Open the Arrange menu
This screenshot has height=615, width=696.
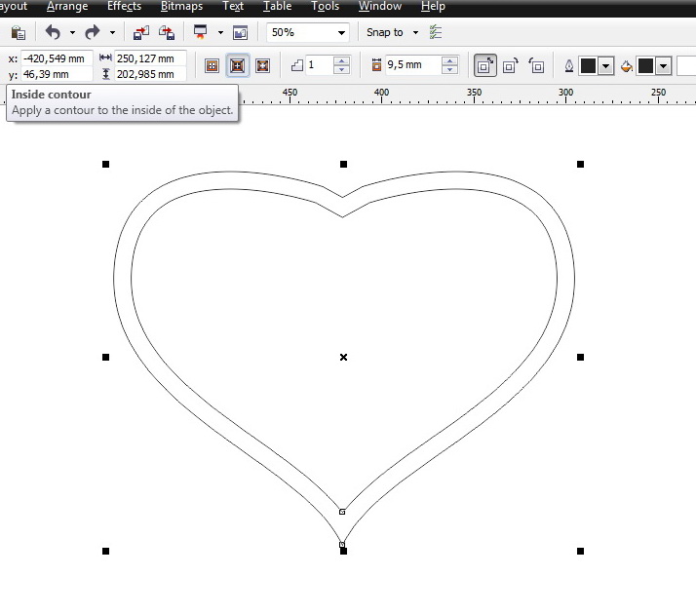pos(67,6)
